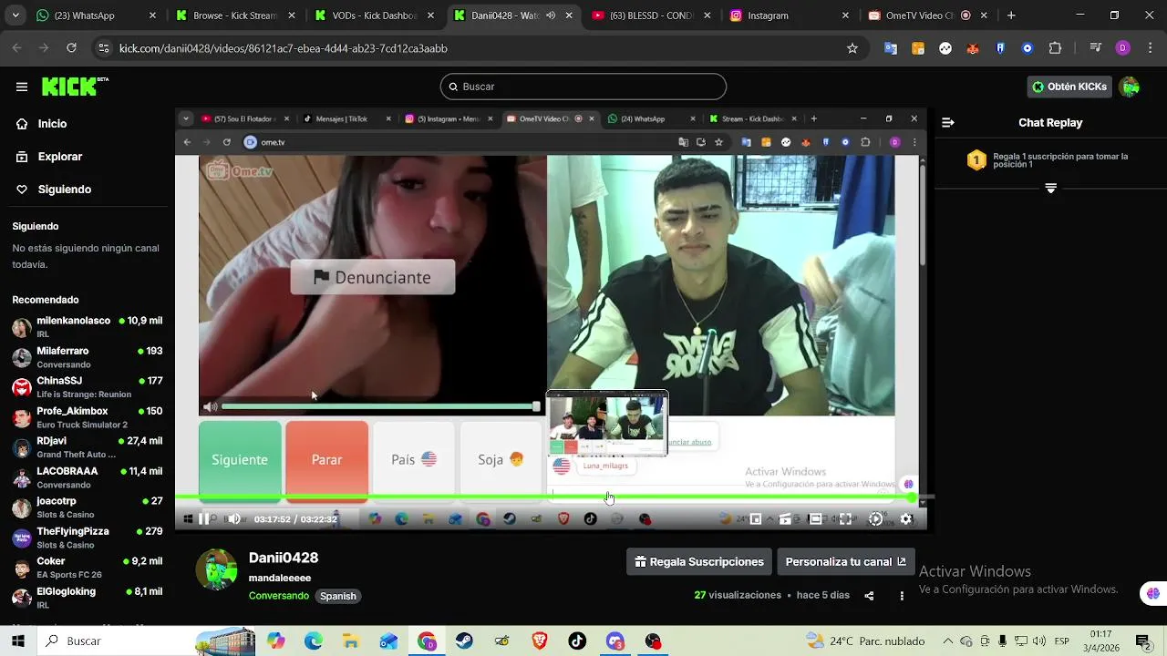Open Brave browser from the taskbar
The width and height of the screenshot is (1167, 656).
point(540,641)
